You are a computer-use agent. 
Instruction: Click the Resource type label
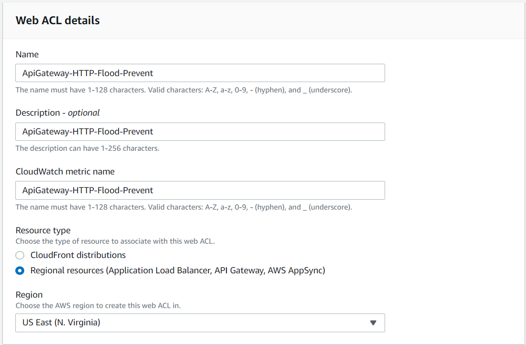point(43,230)
